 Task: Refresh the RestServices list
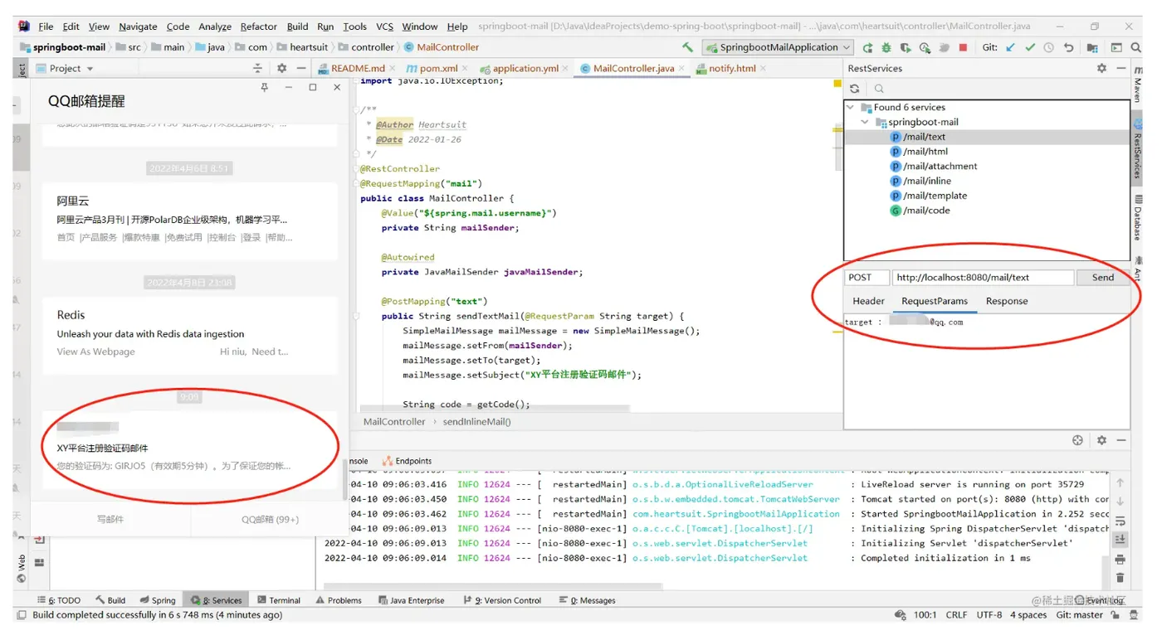coord(854,89)
